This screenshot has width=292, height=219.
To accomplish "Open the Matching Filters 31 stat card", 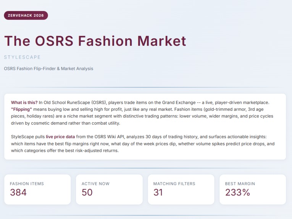I will pos(181,189).
